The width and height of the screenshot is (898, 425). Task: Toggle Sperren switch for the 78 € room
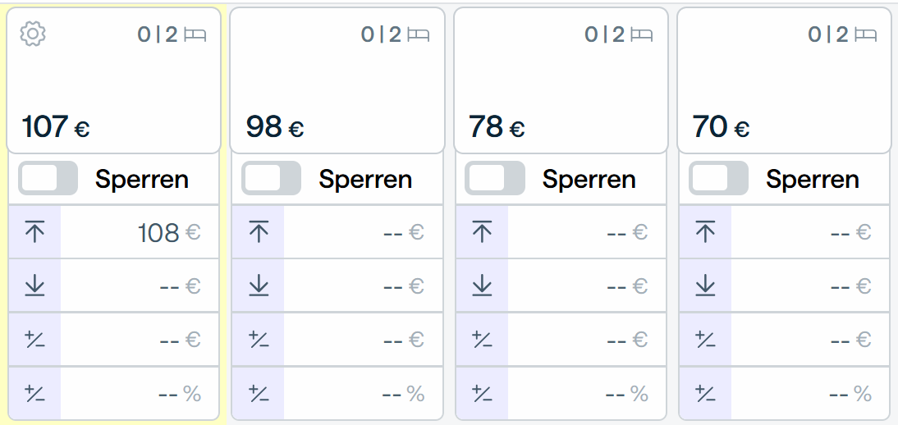[x=495, y=178]
